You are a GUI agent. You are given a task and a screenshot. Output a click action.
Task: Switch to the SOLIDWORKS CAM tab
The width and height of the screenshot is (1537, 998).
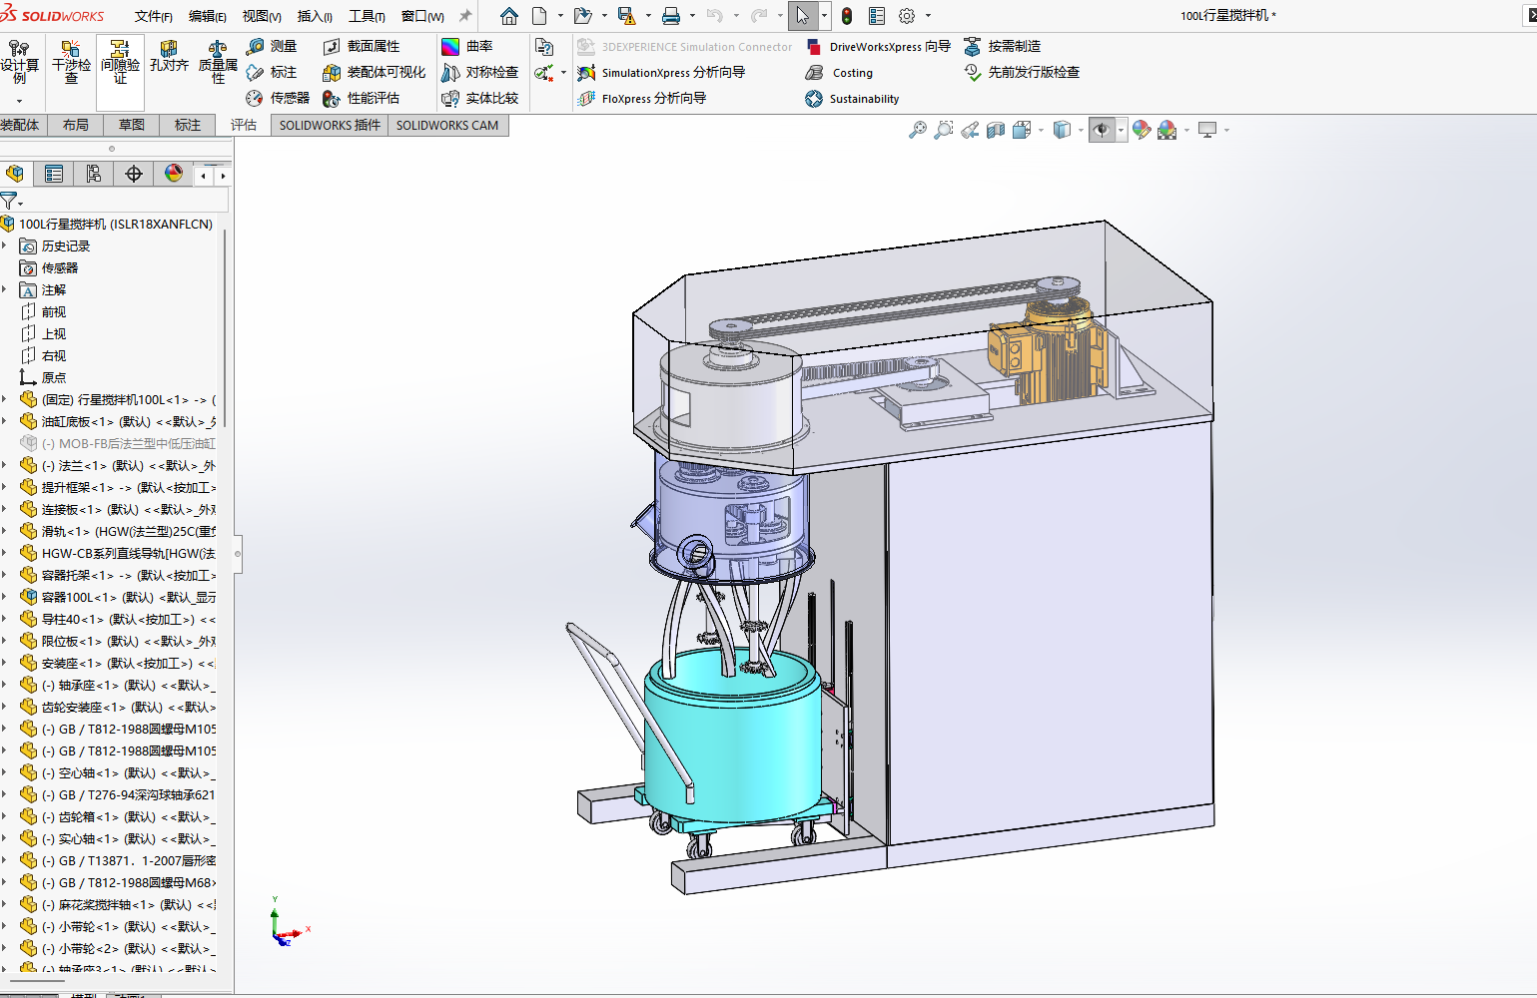(x=447, y=125)
